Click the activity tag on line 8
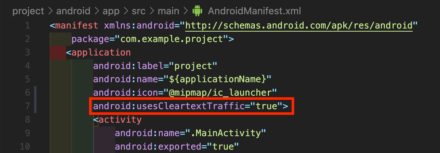The image size is (440, 153). click(x=117, y=120)
